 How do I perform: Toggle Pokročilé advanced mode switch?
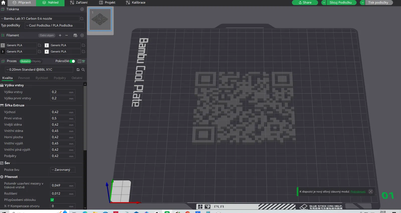[x=72, y=61]
